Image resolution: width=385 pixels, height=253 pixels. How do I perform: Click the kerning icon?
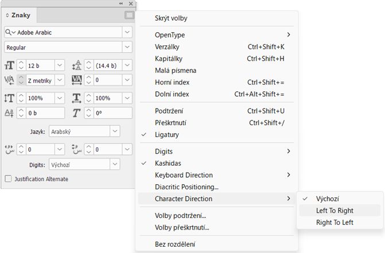click(9, 80)
